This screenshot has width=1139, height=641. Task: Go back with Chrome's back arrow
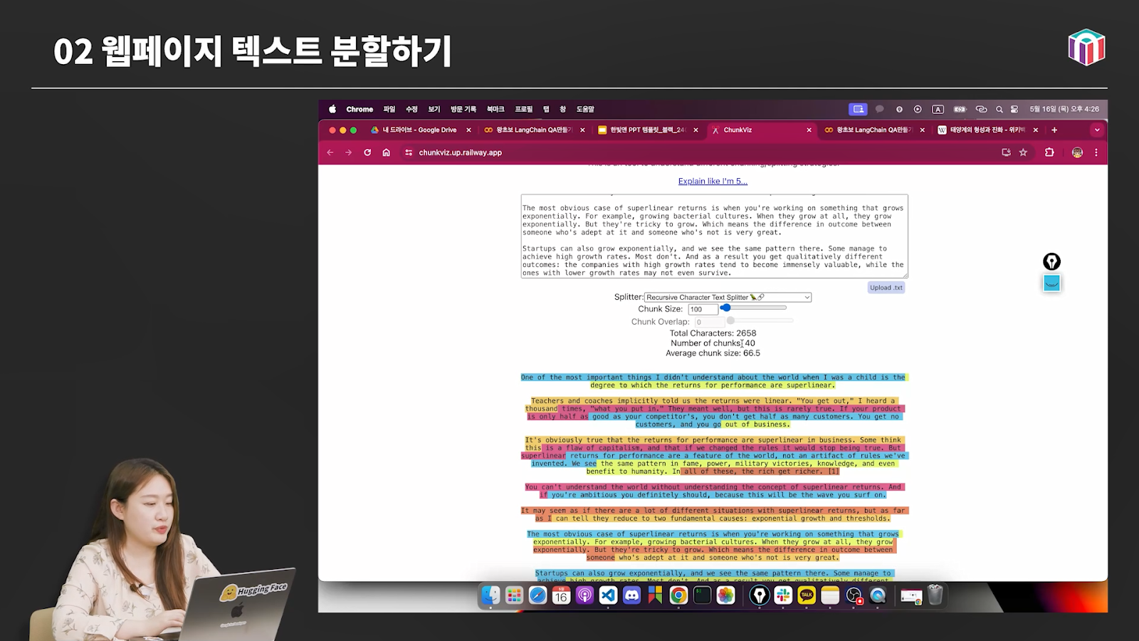(330, 152)
